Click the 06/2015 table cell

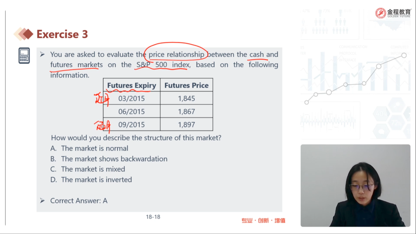tap(132, 111)
